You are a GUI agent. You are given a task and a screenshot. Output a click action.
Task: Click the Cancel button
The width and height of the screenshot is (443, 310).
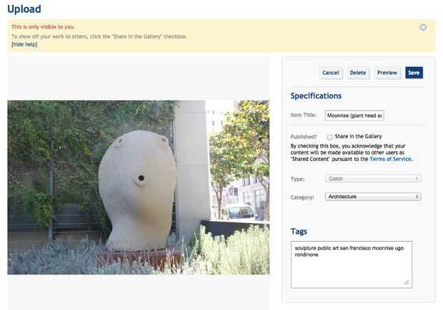[331, 73]
